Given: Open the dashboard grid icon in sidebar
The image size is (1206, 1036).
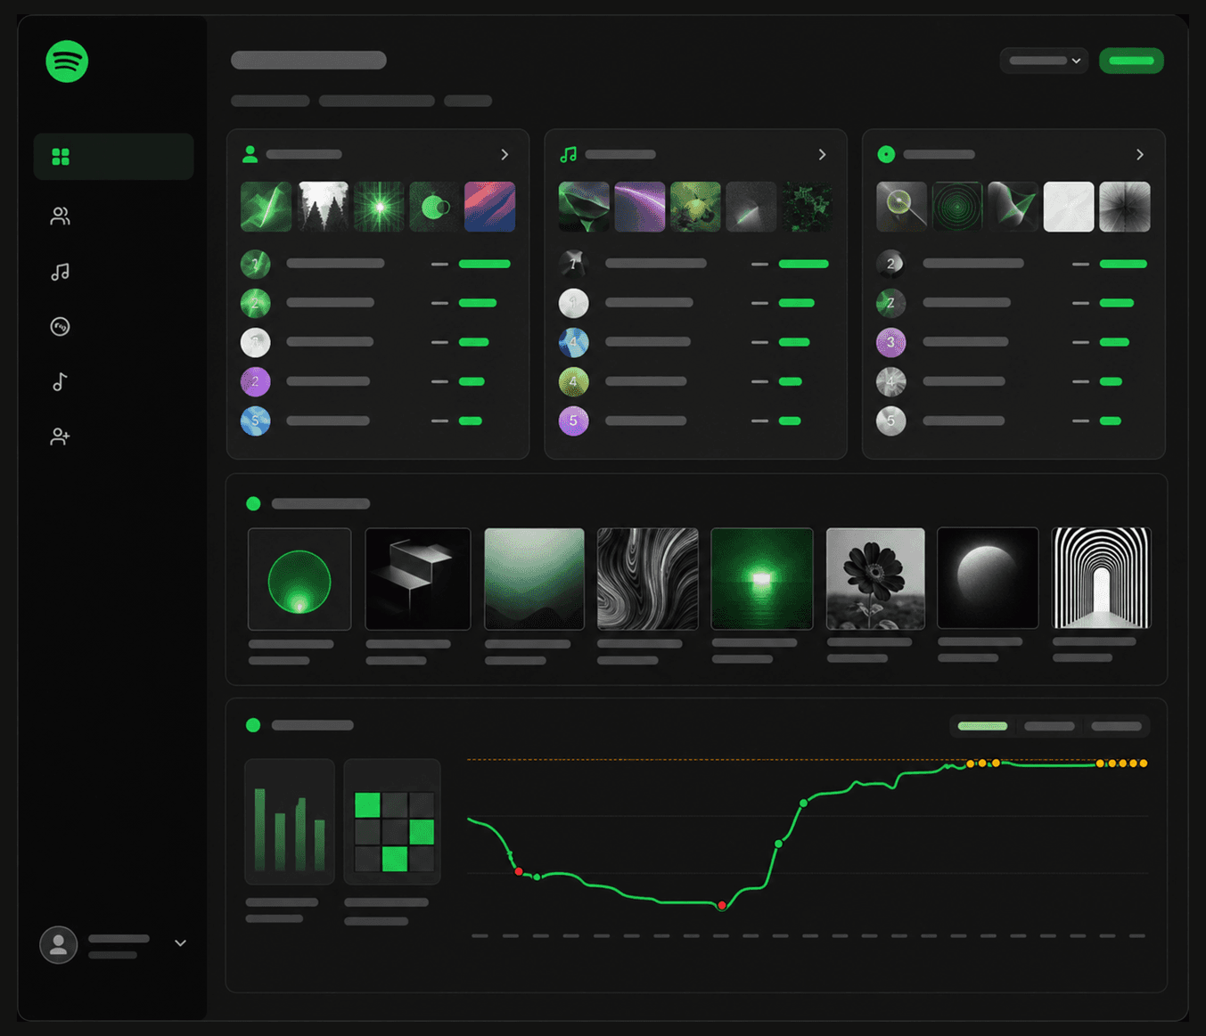Looking at the screenshot, I should pyautogui.click(x=61, y=157).
